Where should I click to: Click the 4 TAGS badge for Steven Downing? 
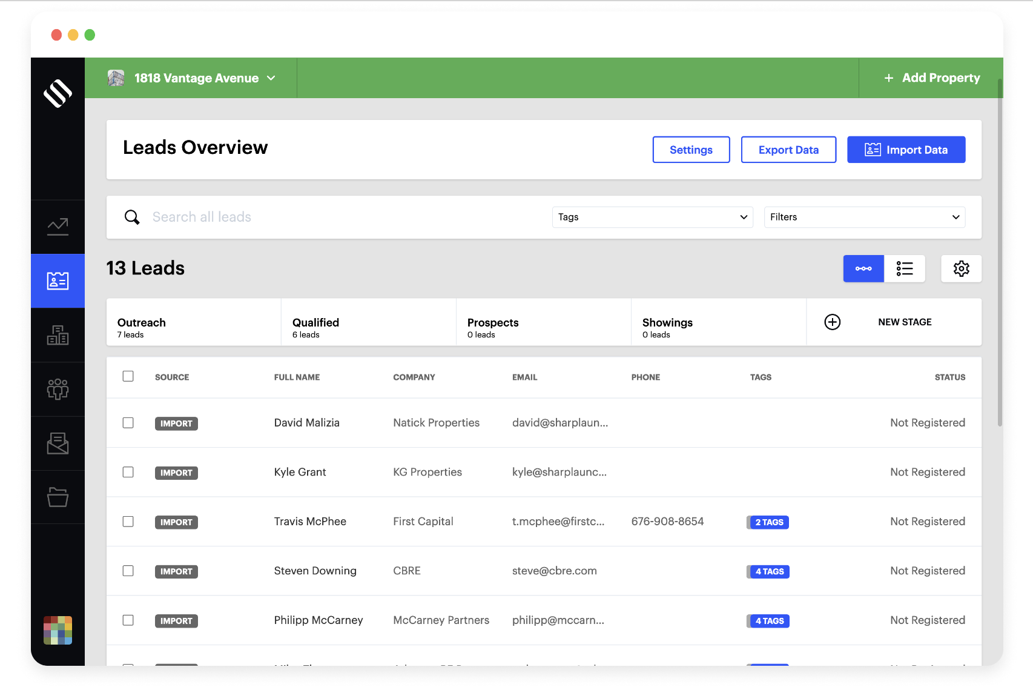pyautogui.click(x=768, y=571)
